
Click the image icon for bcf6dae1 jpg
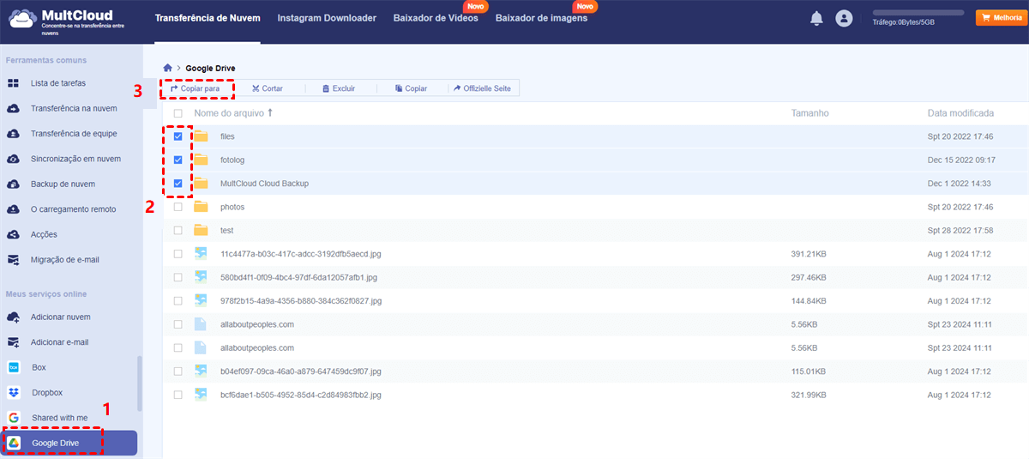201,395
